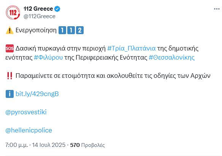This screenshot has width=222, height=156.
Task: Open the #Θεσσαλονίκης hashtag
Action: [x=171, y=58]
